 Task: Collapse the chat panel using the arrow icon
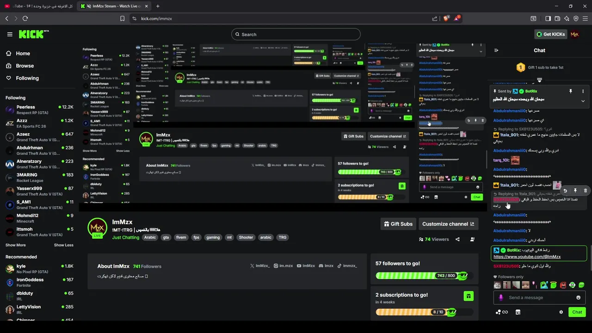tap(496, 50)
